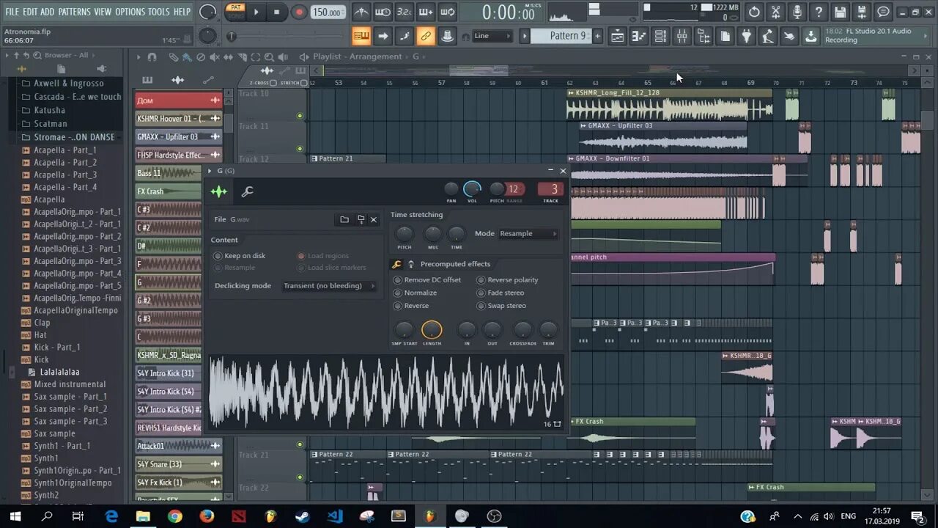
Task: Click Precomputed effects up arrow icon
Action: tap(411, 264)
